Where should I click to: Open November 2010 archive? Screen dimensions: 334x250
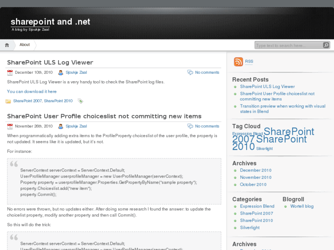tap(255, 178)
